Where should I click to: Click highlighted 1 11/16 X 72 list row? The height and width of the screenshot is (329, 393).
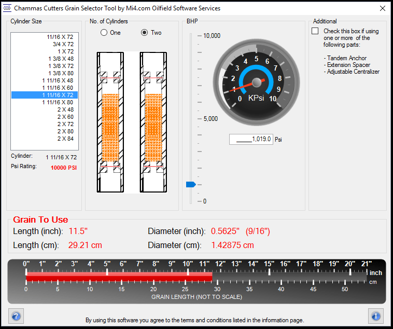tap(45, 95)
